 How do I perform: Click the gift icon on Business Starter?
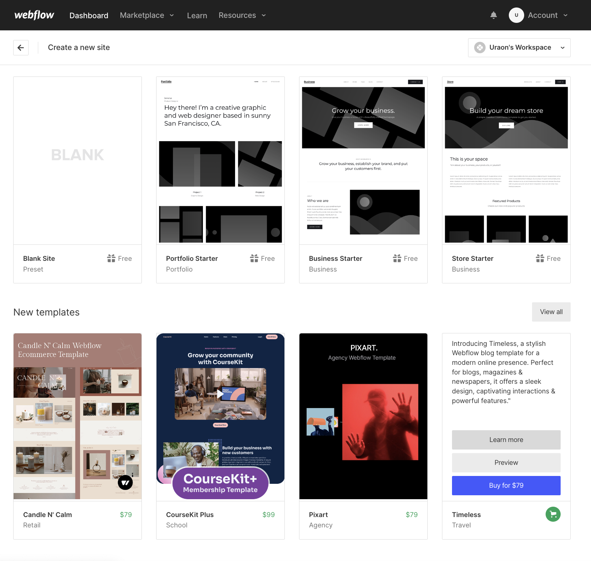tap(397, 258)
